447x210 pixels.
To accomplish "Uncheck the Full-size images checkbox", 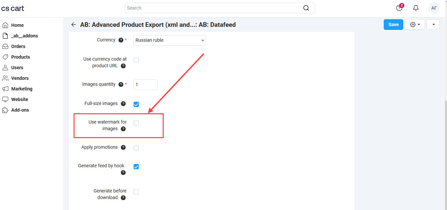I will 136,104.
